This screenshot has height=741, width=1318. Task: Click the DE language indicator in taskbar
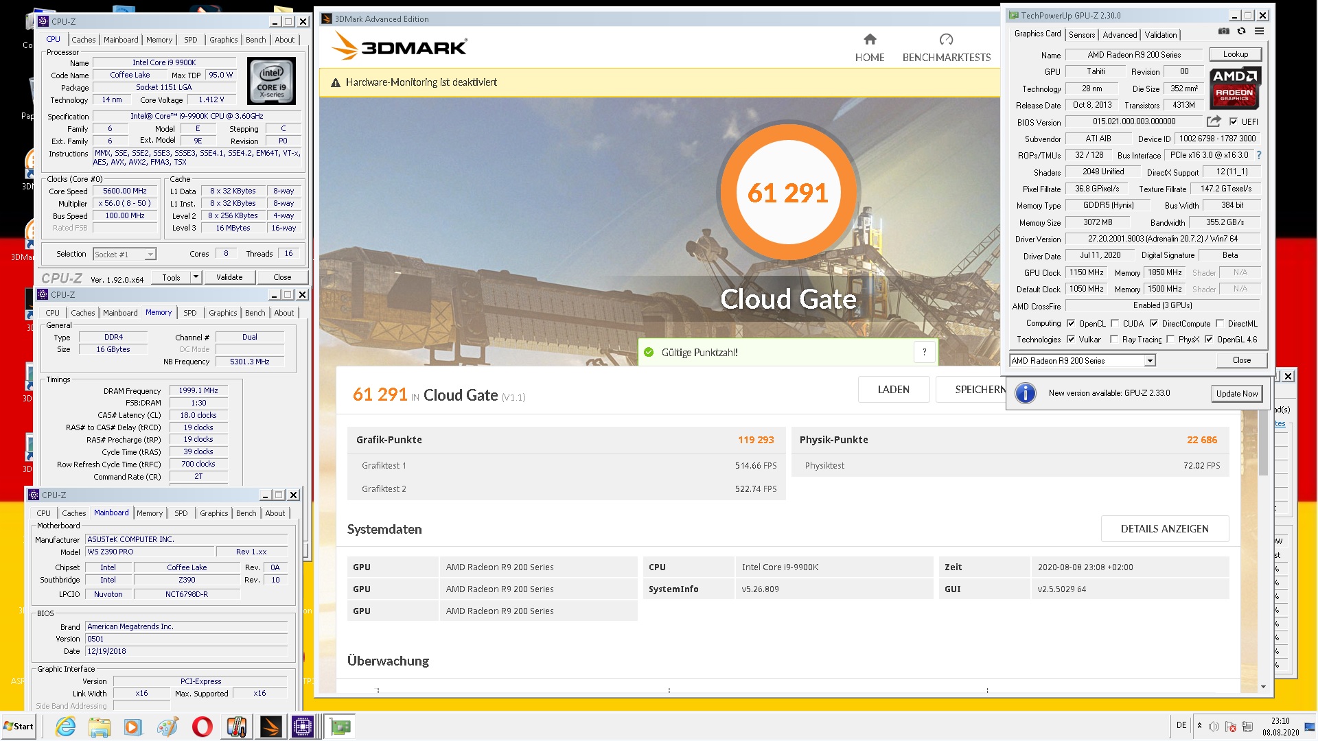tap(1181, 725)
